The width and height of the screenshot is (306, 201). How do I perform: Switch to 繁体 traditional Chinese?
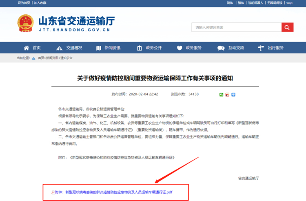coord(241,3)
